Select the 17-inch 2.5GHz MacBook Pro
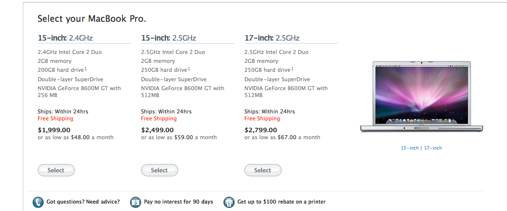Screen dimensions: 507x211 pyautogui.click(x=263, y=170)
